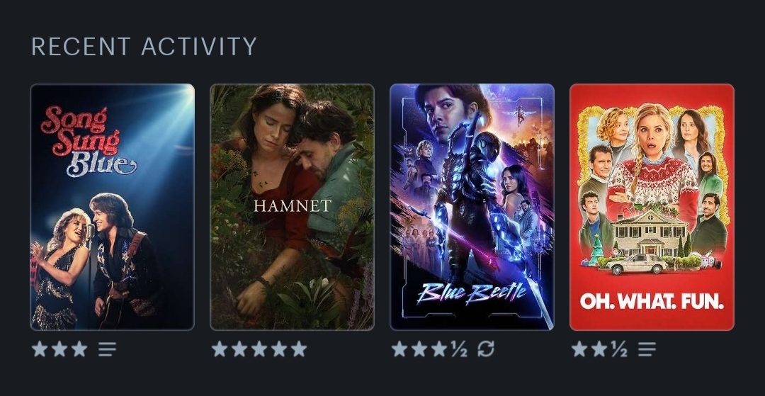The image size is (765, 396).
Task: Click second star under Song Sung Blue
Action: [x=59, y=349]
